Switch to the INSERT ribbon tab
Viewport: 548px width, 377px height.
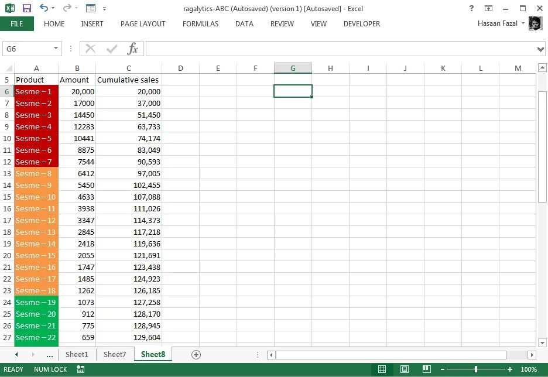tap(93, 24)
